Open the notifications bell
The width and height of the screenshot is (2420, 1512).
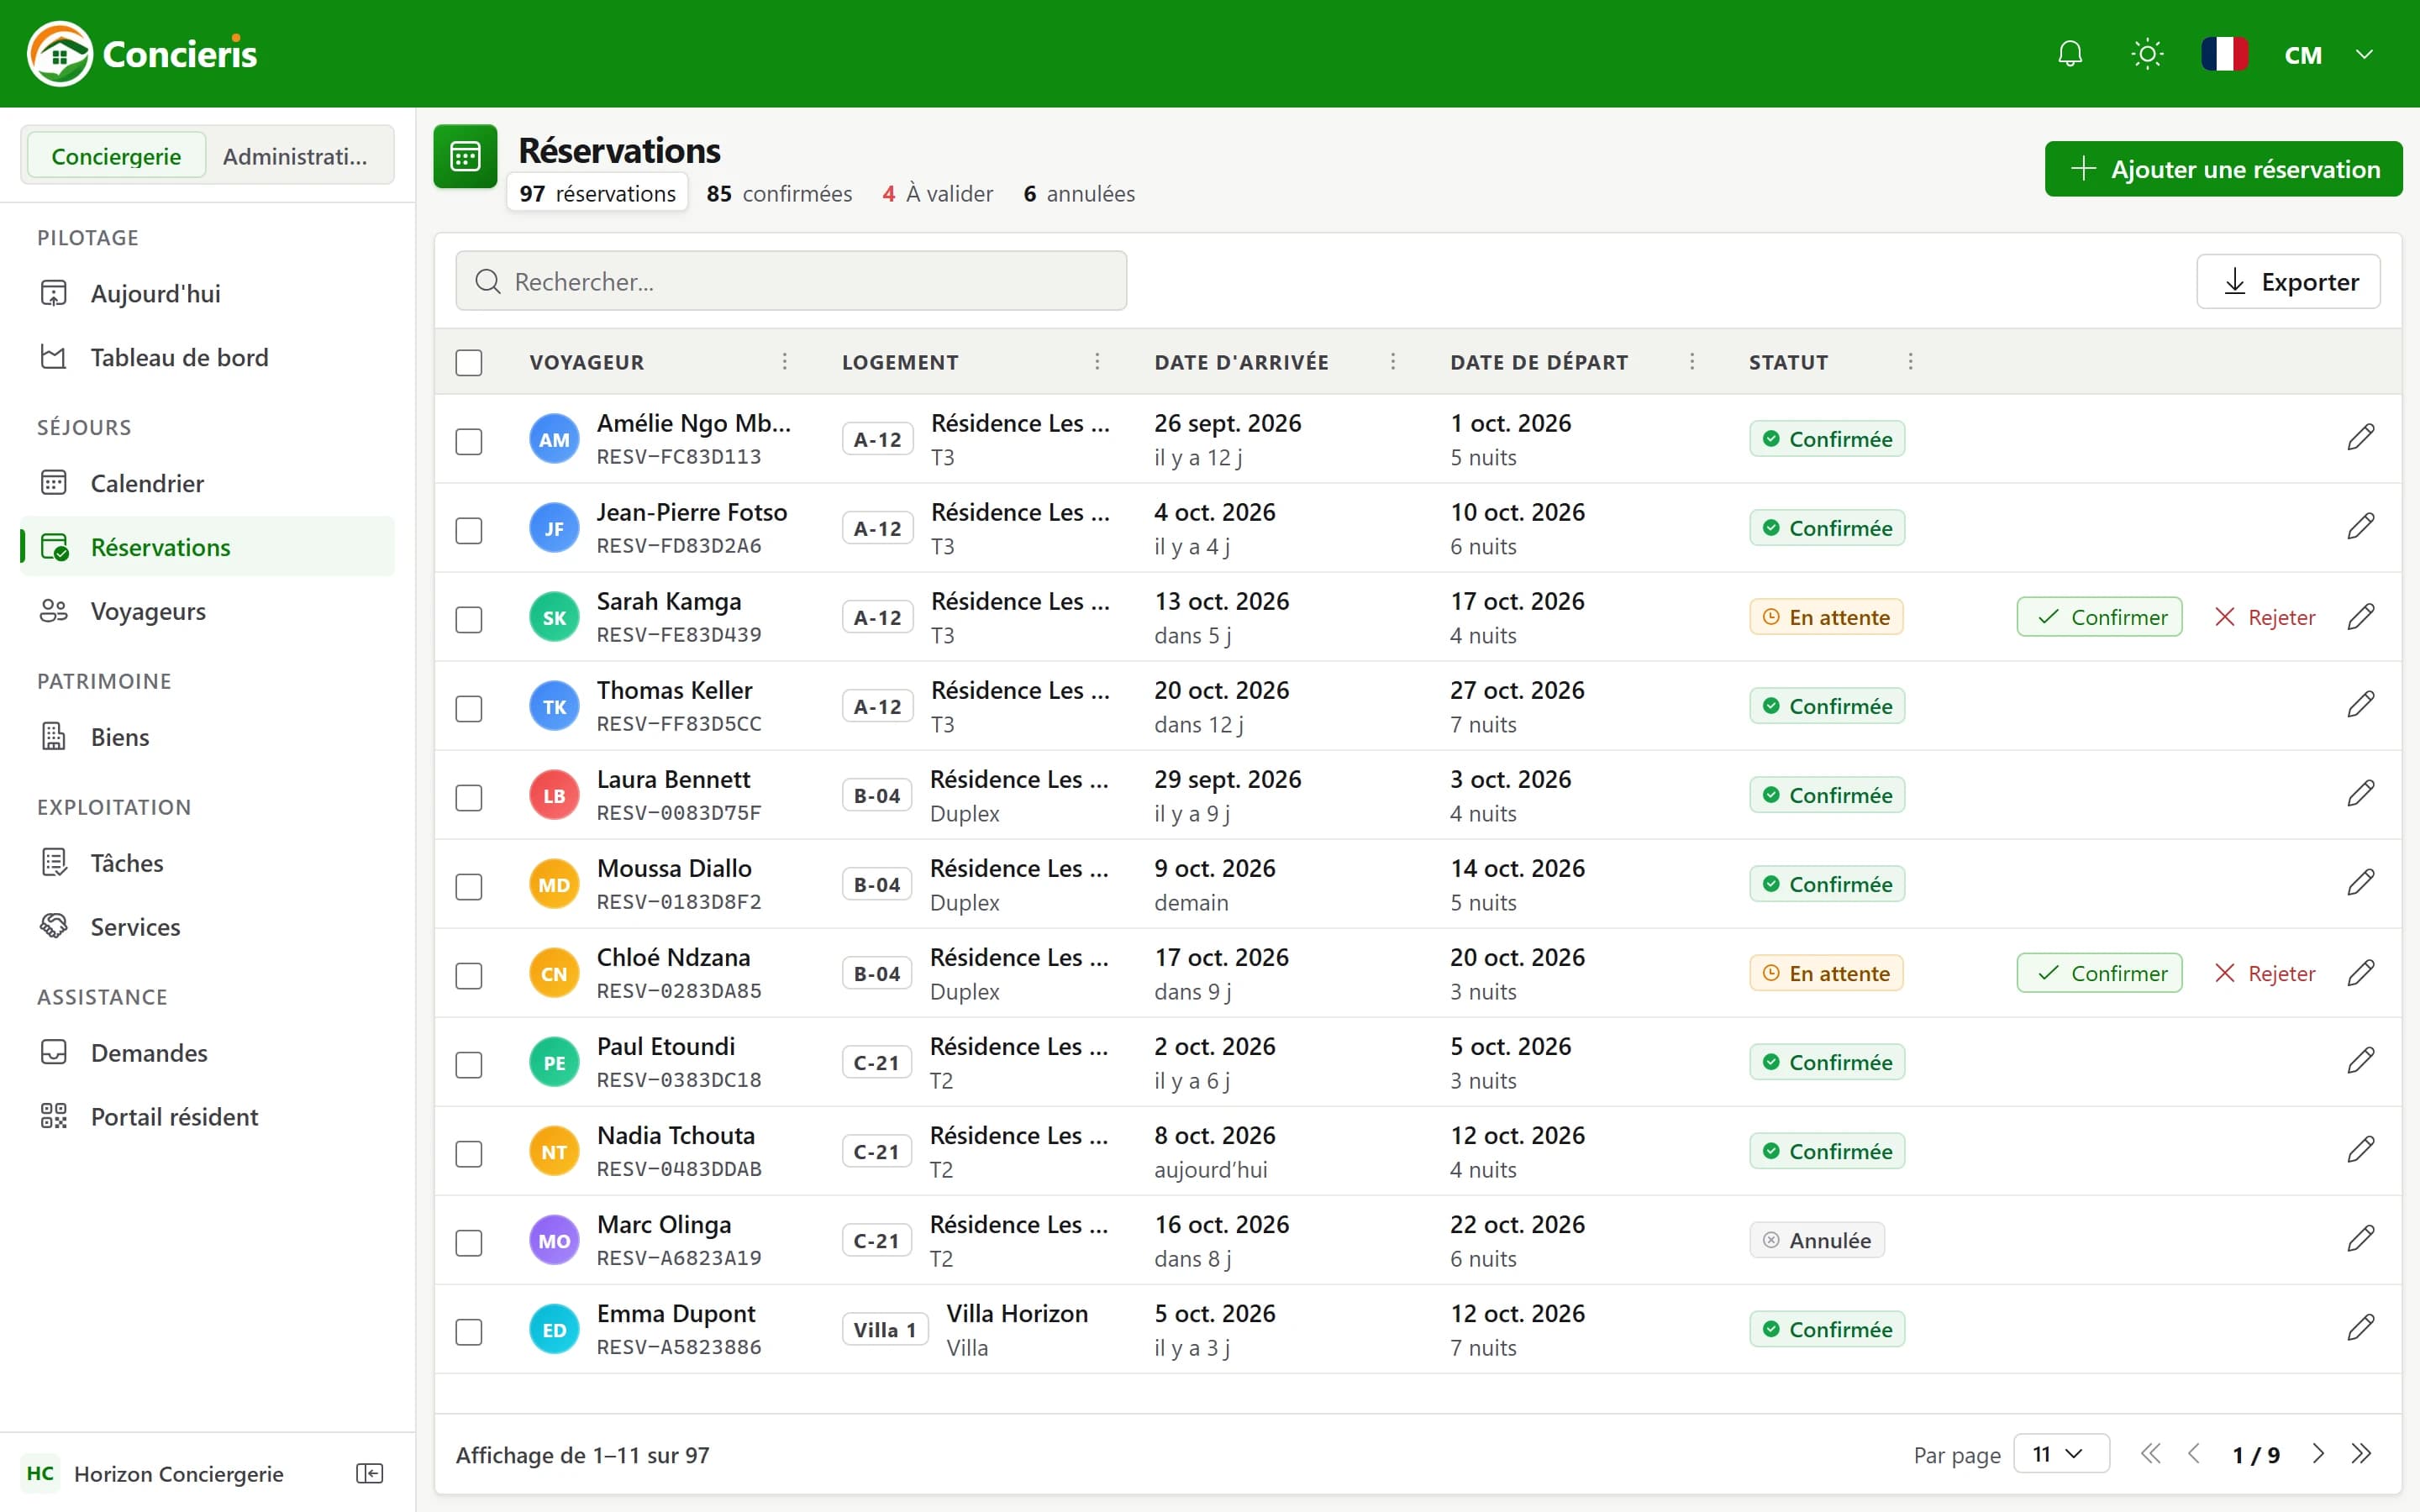click(2070, 54)
